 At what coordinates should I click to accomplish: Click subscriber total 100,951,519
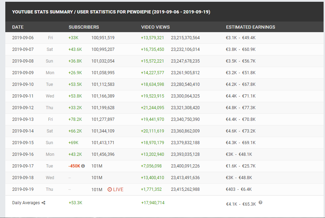[x=103, y=38]
